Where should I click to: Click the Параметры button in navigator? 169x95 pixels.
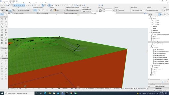[x=158, y=88]
